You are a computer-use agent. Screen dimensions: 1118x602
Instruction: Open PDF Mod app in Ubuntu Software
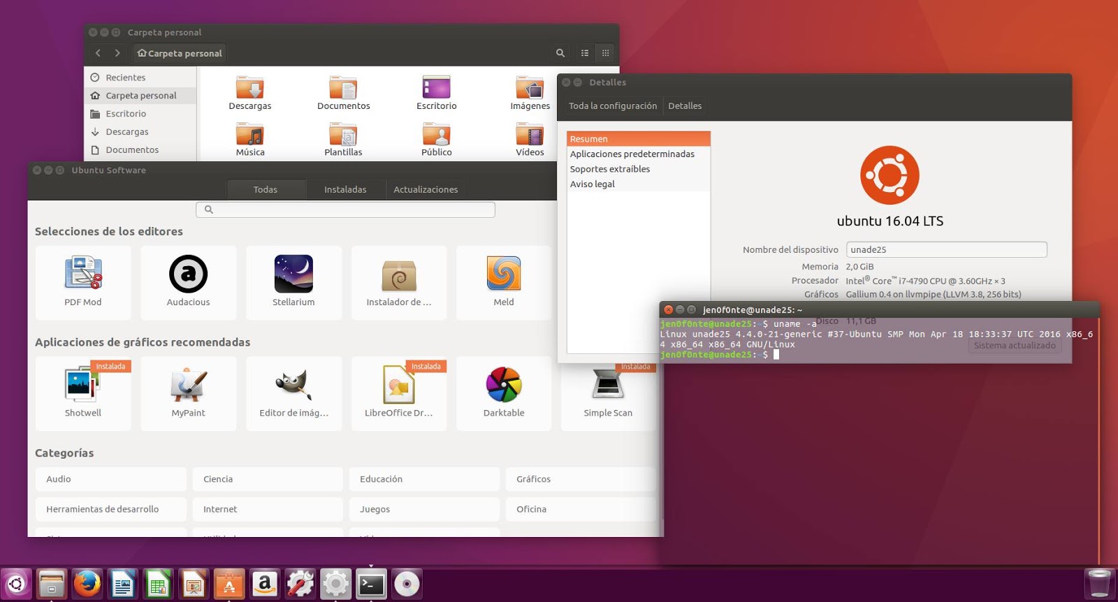coord(83,283)
